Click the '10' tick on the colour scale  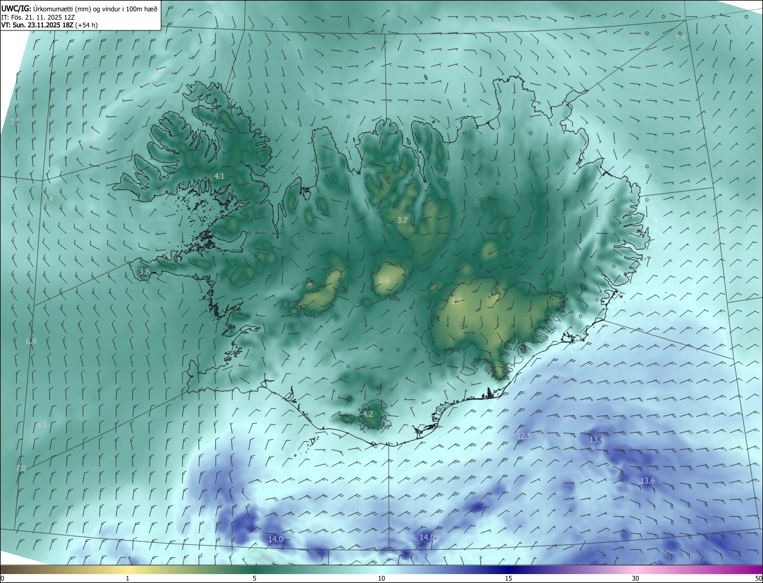pyautogui.click(x=381, y=578)
